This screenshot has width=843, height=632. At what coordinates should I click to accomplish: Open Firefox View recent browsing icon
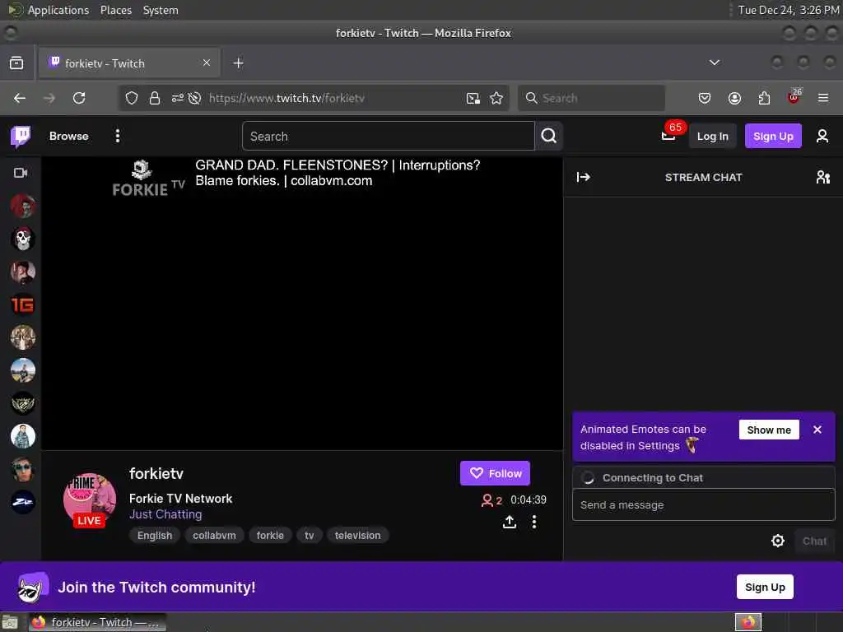16,63
